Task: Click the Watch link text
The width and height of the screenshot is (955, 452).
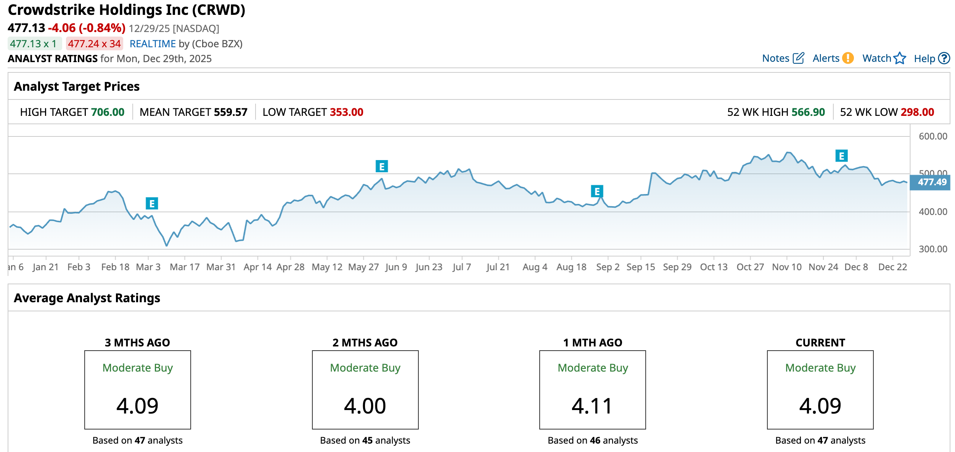Action: [x=876, y=58]
